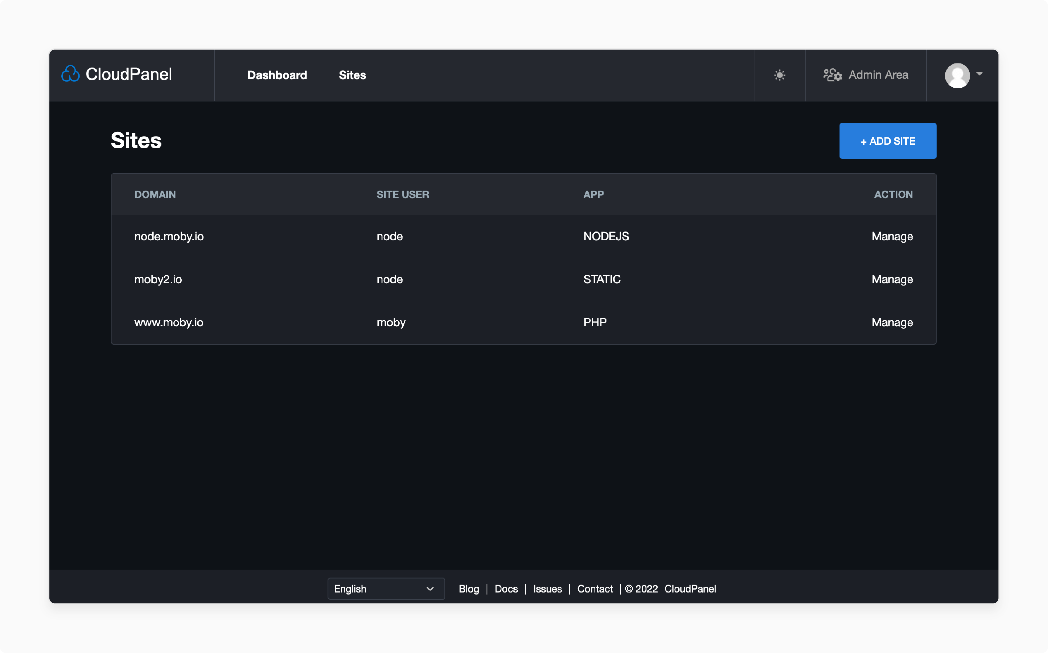Click the + ADD SITE button
Image resolution: width=1048 pixels, height=653 pixels.
point(887,141)
